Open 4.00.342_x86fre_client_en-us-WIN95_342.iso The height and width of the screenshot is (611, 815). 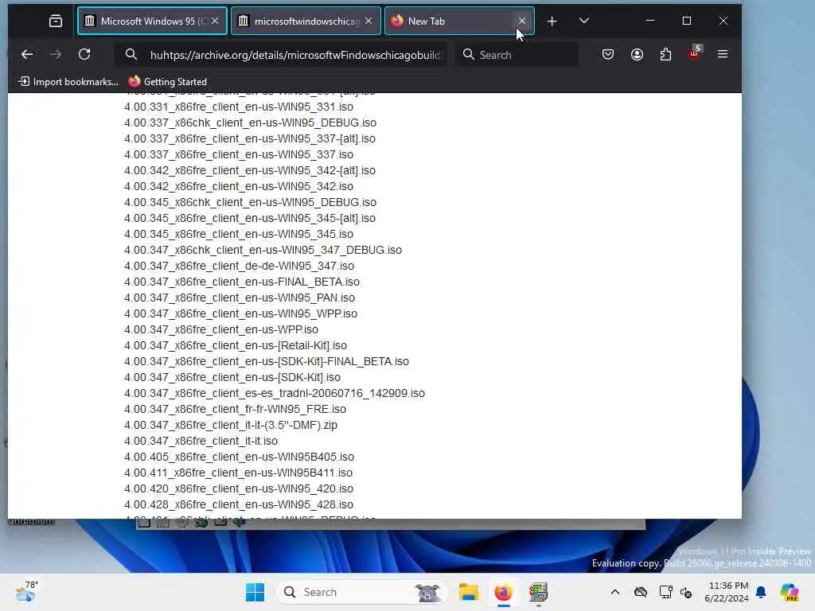tap(239, 186)
